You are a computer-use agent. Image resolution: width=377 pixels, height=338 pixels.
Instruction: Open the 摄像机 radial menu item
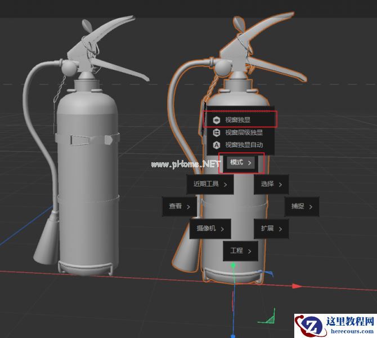click(210, 229)
